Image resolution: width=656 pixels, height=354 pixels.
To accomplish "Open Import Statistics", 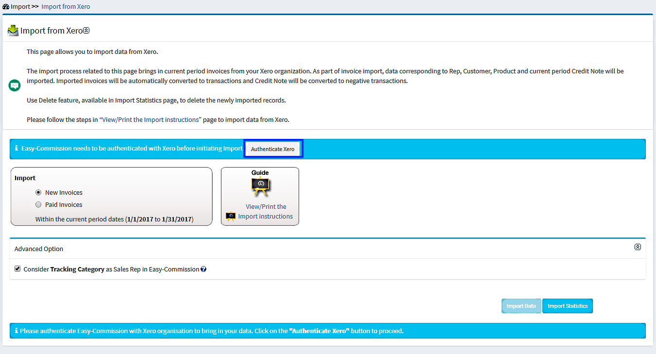I will coord(568,306).
